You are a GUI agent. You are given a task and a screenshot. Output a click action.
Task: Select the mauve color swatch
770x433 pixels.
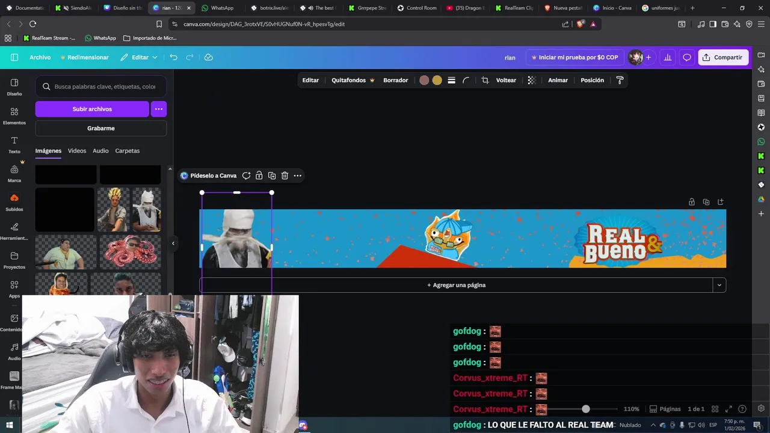424,80
